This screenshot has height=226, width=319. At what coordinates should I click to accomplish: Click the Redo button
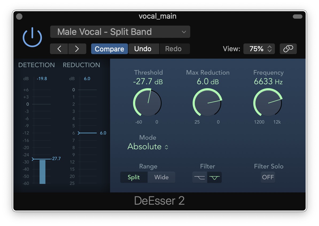(x=173, y=49)
